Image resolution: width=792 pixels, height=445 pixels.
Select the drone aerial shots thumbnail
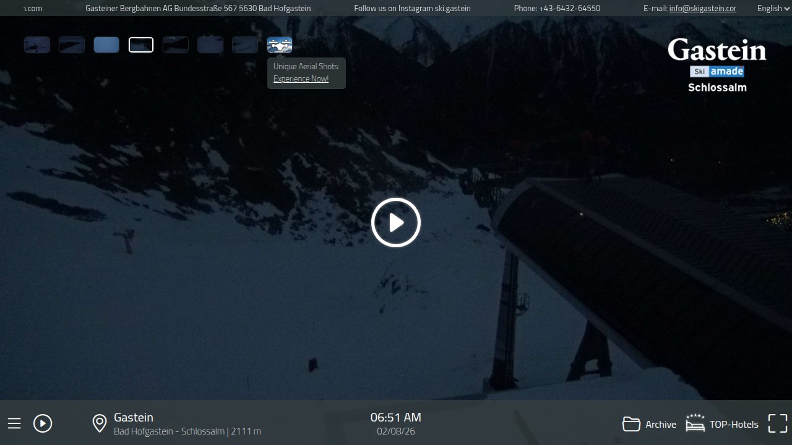[280, 45]
